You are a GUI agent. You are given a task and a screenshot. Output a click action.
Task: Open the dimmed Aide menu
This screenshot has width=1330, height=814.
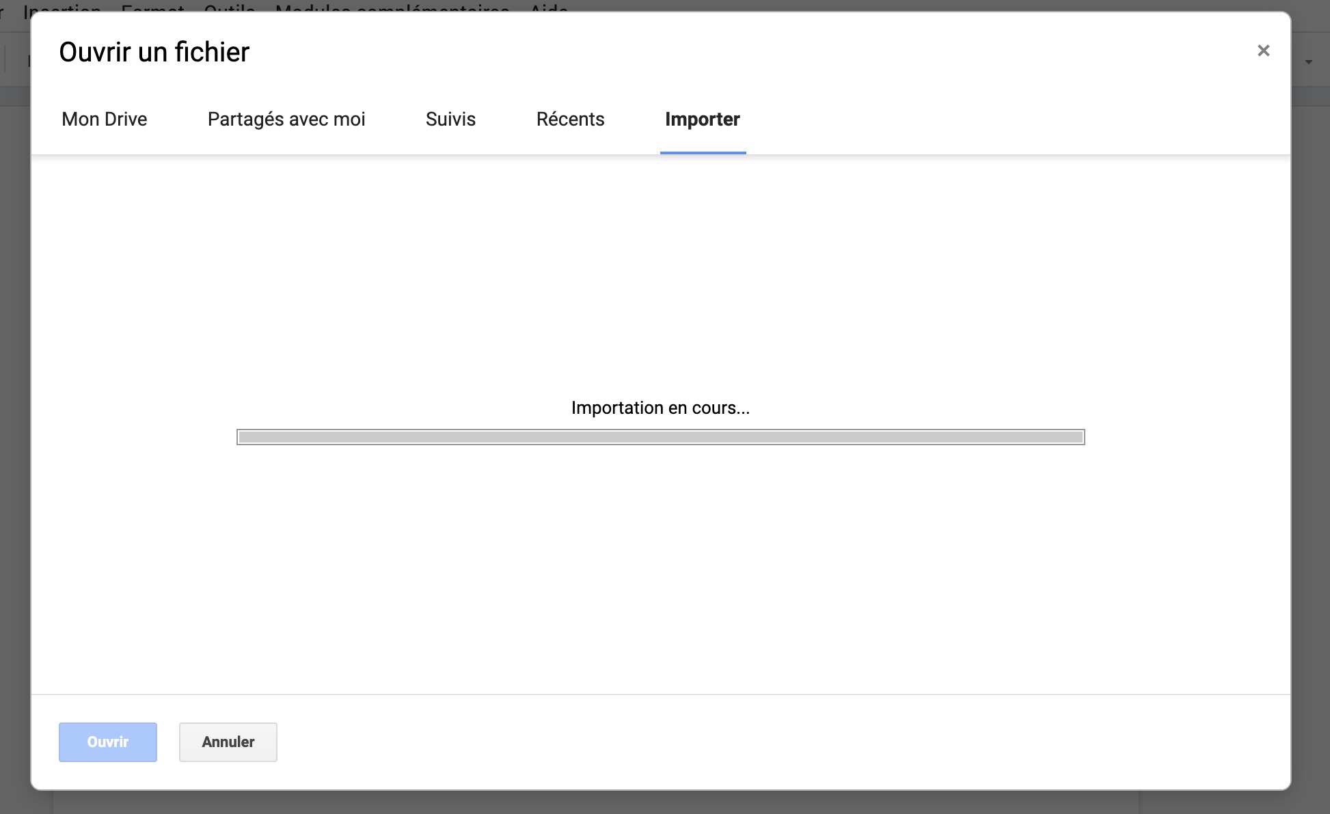pos(549,6)
